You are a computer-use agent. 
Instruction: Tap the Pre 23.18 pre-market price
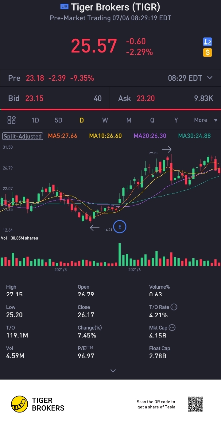35,78
